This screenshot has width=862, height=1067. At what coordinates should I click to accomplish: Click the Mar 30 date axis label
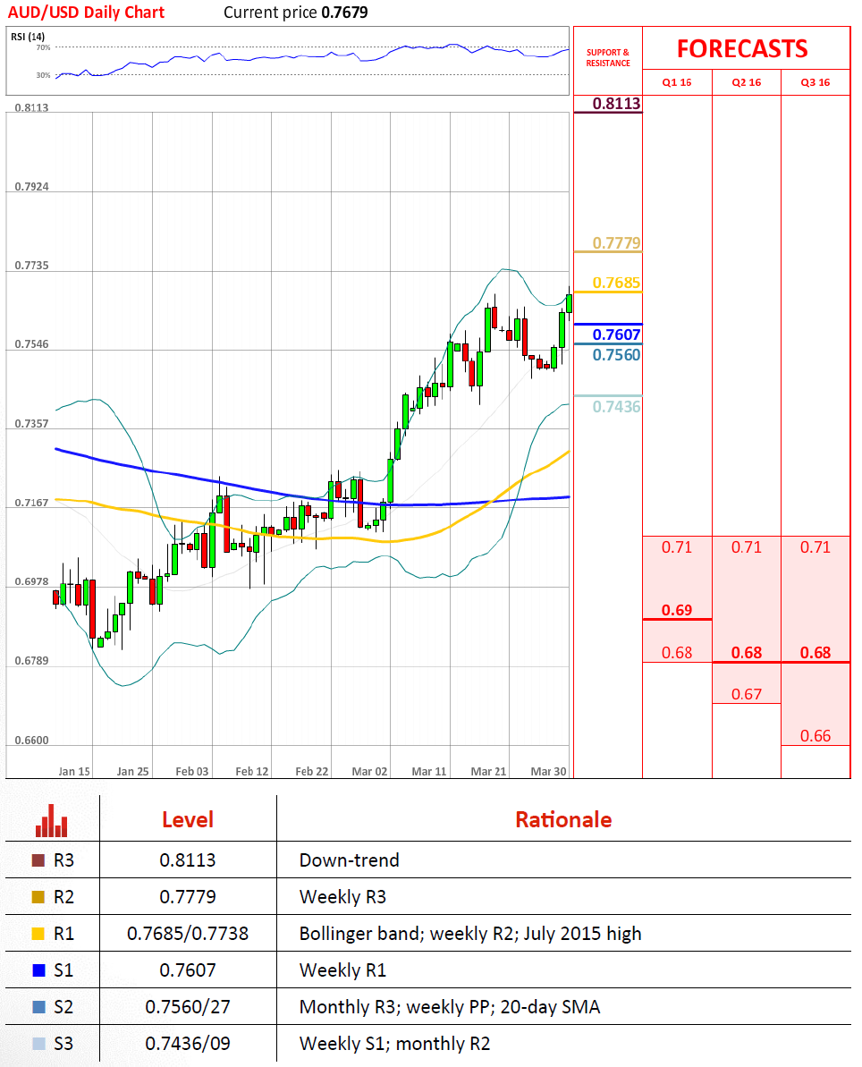(548, 771)
